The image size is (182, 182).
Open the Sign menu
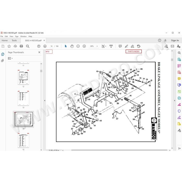[17, 36]
